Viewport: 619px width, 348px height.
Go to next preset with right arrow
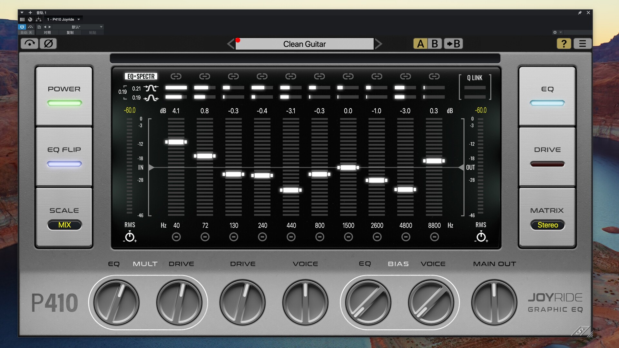tap(378, 43)
